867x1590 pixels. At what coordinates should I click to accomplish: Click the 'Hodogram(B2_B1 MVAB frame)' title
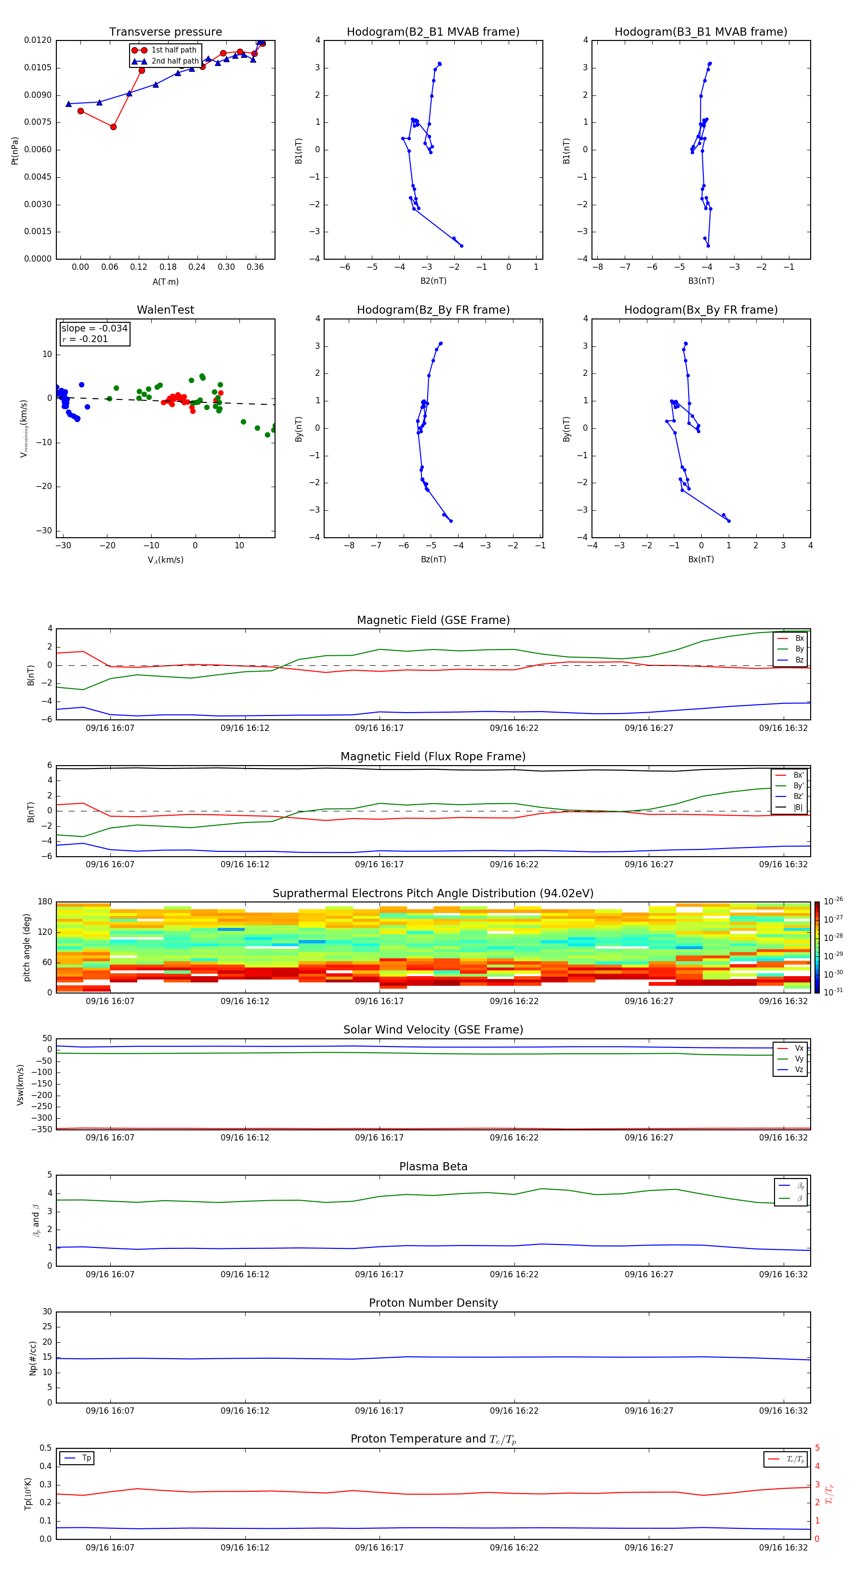pyautogui.click(x=433, y=32)
